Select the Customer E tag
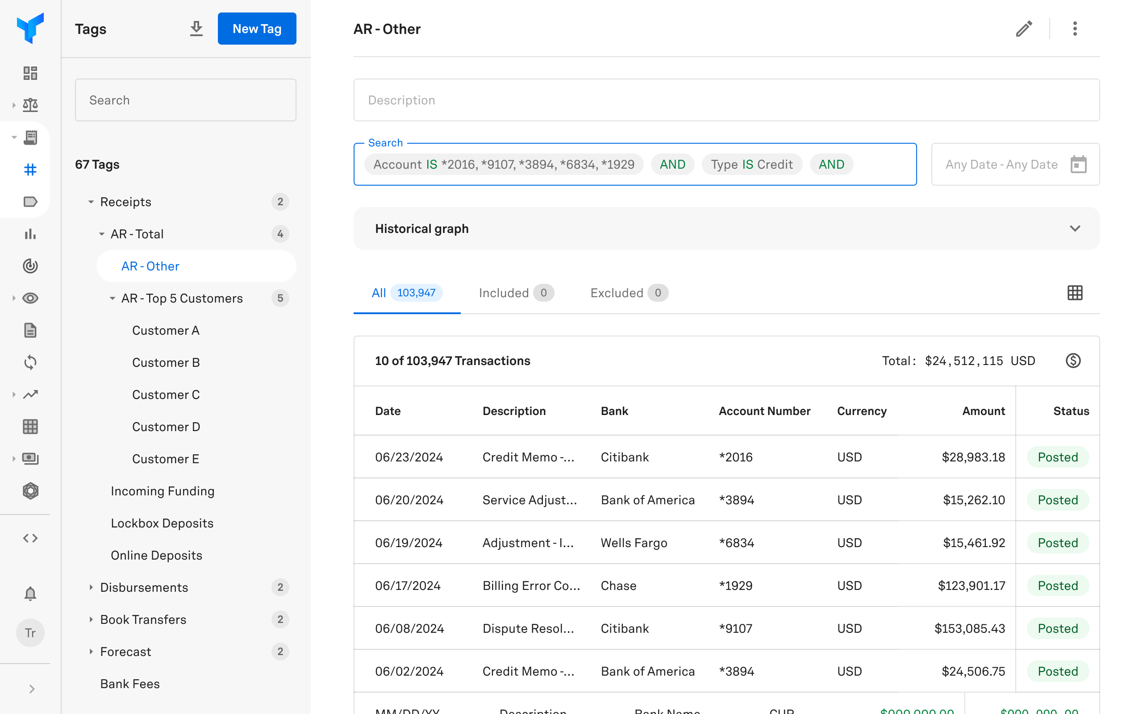Viewport: 1143px width, 714px height. (165, 459)
